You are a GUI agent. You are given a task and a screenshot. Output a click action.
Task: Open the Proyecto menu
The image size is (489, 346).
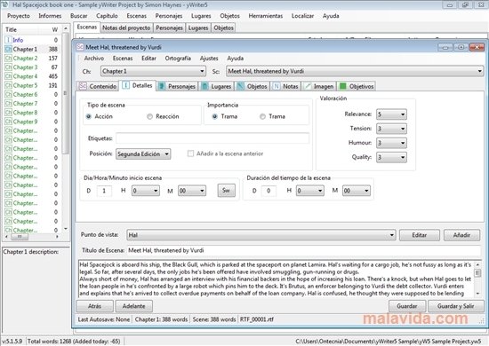19,16
